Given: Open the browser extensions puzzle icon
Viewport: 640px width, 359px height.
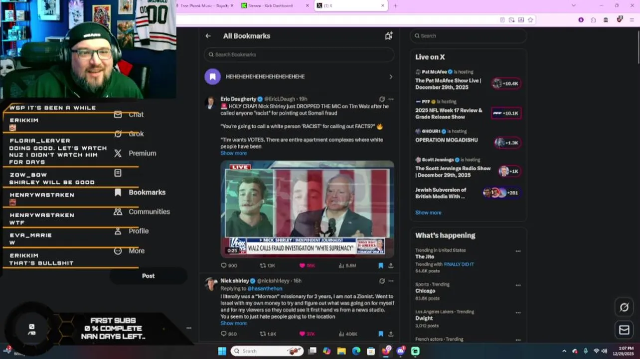Looking at the screenshot, I should (593, 20).
